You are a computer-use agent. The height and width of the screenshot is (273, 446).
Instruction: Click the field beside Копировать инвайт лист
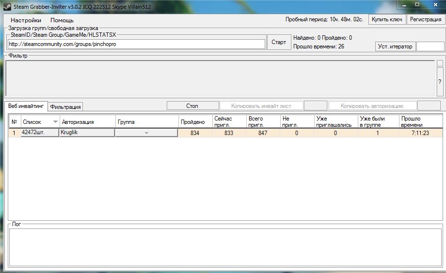tap(316, 106)
